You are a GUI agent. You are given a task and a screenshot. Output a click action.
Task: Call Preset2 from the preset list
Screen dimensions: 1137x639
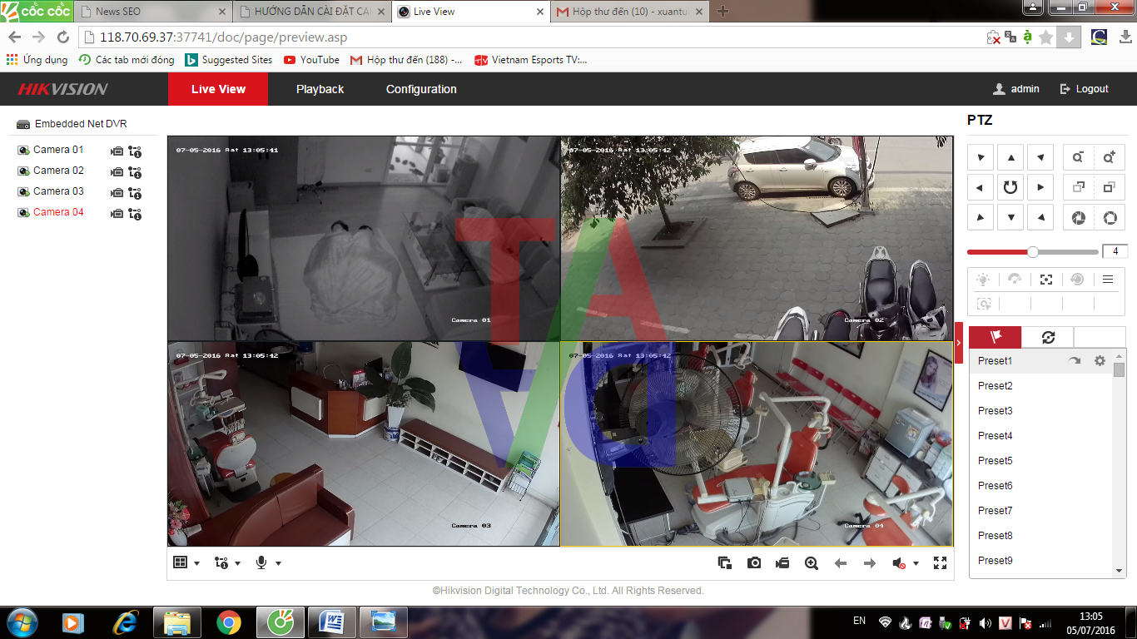pos(995,385)
